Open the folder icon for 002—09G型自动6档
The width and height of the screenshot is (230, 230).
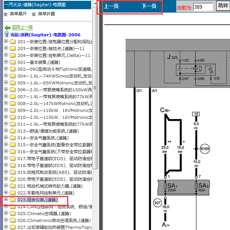(x=13, y=69)
